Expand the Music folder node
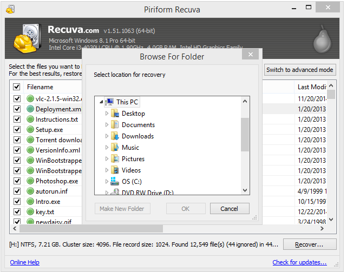347x272 pixels. (107, 148)
